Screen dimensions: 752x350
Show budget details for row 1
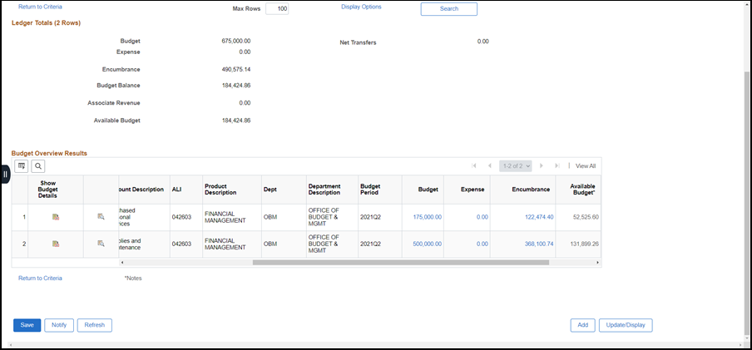click(56, 217)
